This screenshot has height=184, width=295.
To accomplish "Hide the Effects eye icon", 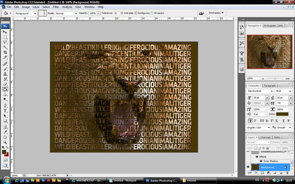I will click(257, 157).
